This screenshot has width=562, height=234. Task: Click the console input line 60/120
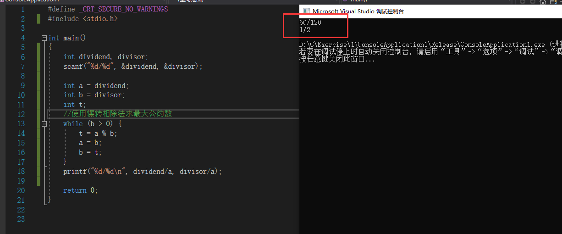pyautogui.click(x=310, y=23)
